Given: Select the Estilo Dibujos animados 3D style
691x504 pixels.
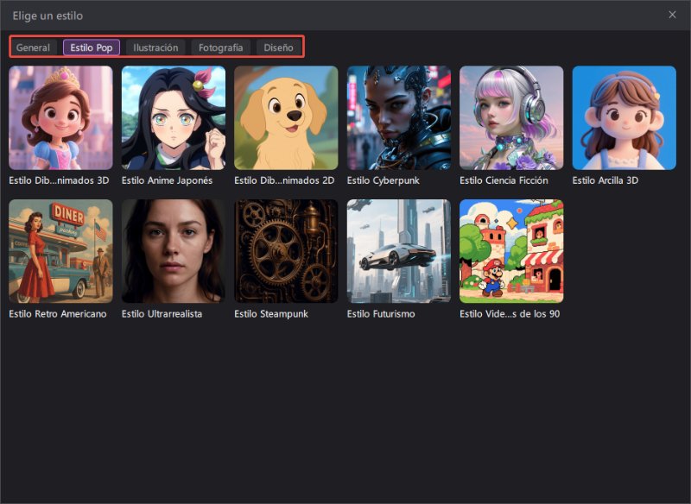Looking at the screenshot, I should coord(59,117).
